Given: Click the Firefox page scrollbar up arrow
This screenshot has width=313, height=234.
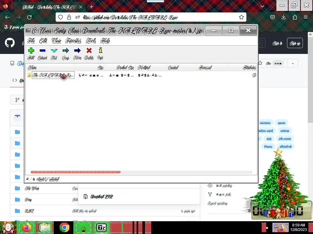Looking at the screenshot, I should pos(310,35).
